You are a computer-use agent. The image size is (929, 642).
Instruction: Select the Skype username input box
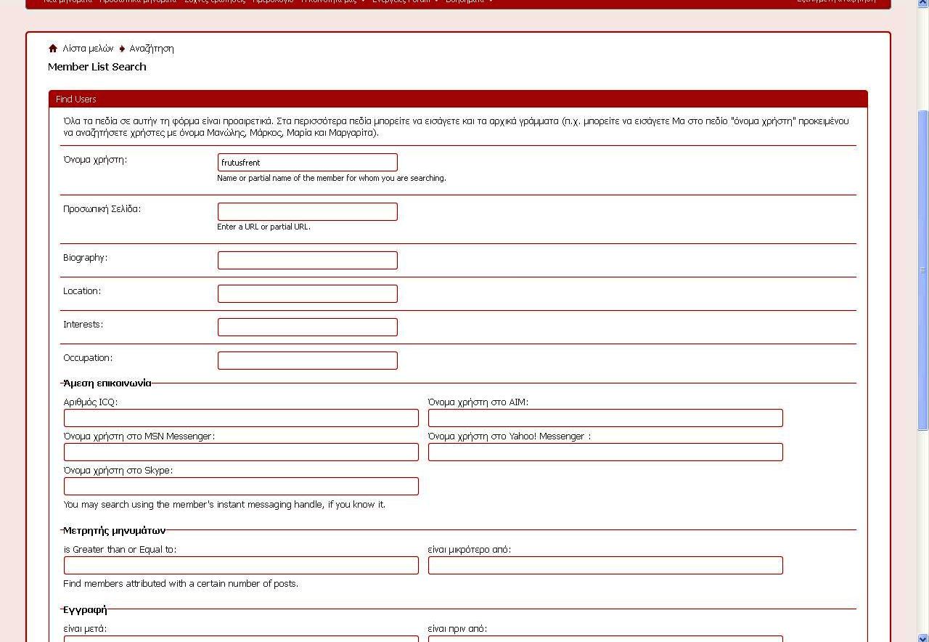241,486
